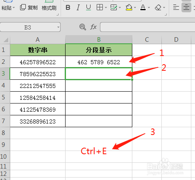Select cell containing 46257896522
Viewport: 195px width, 180px height.
pyautogui.click(x=38, y=62)
